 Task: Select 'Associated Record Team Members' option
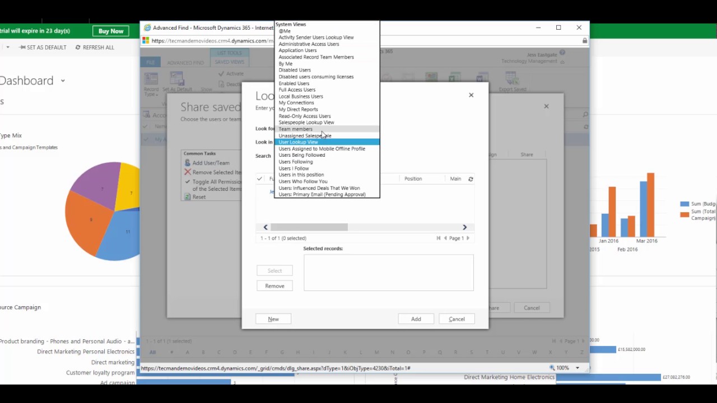(327, 57)
